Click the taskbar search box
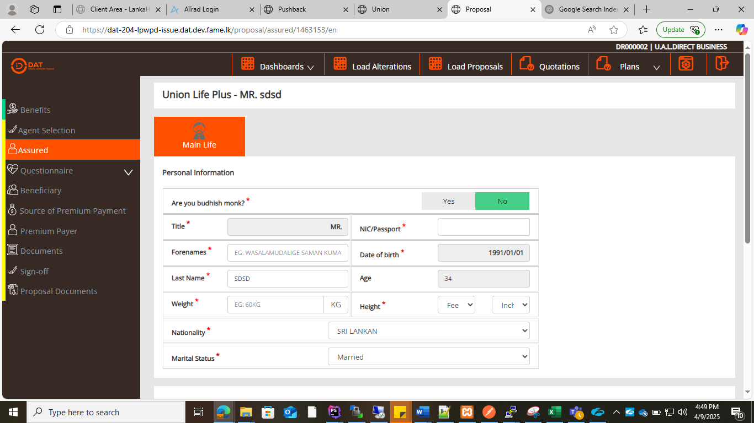The width and height of the screenshot is (754, 423). (x=106, y=412)
